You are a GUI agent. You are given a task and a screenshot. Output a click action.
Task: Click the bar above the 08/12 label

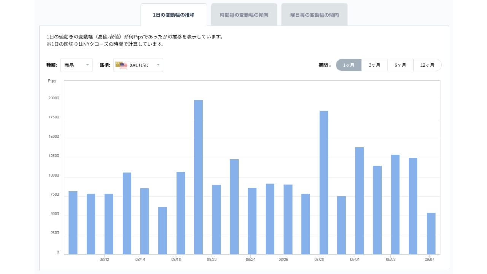point(109,224)
